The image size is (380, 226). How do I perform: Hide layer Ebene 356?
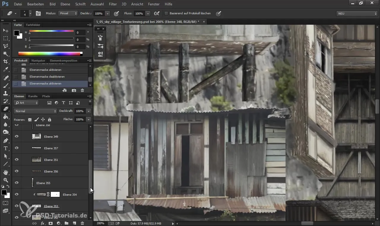click(x=17, y=171)
